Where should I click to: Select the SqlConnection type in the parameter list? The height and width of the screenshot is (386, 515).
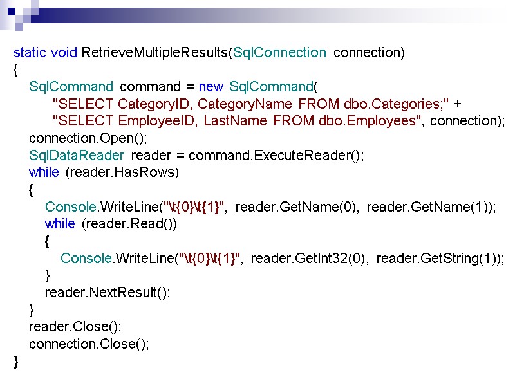coord(279,53)
